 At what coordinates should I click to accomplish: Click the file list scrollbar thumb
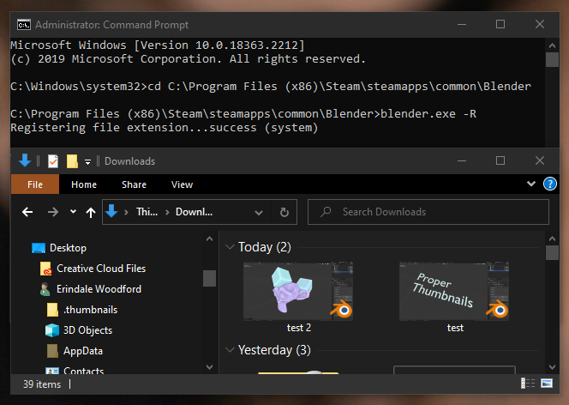(552, 253)
